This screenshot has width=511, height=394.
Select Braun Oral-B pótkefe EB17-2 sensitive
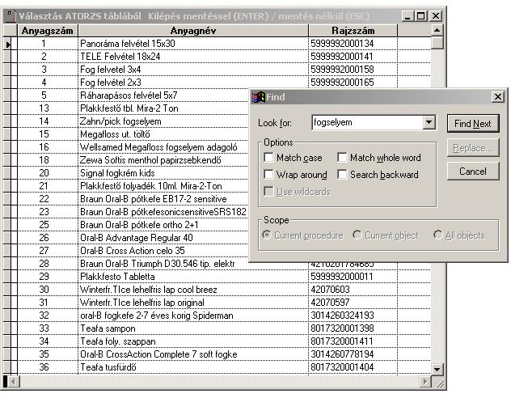point(163,199)
